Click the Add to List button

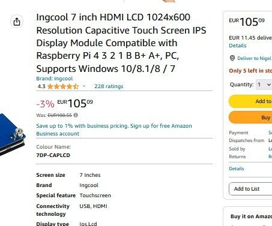pyautogui.click(x=250, y=189)
